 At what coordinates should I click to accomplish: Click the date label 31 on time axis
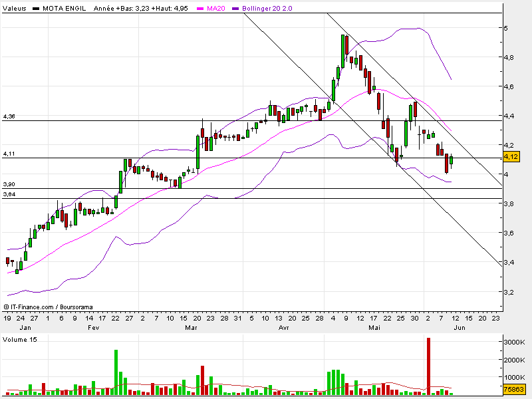point(237,319)
